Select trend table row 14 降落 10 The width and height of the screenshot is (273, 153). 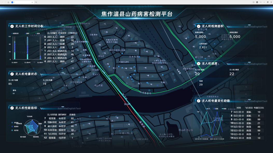coord(247,138)
